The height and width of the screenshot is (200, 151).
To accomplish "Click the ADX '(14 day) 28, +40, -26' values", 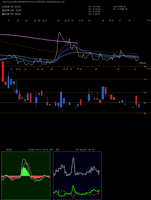I will (85, 150).
